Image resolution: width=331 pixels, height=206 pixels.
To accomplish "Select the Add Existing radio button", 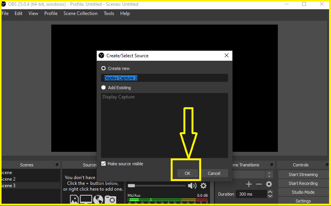I will point(103,87).
